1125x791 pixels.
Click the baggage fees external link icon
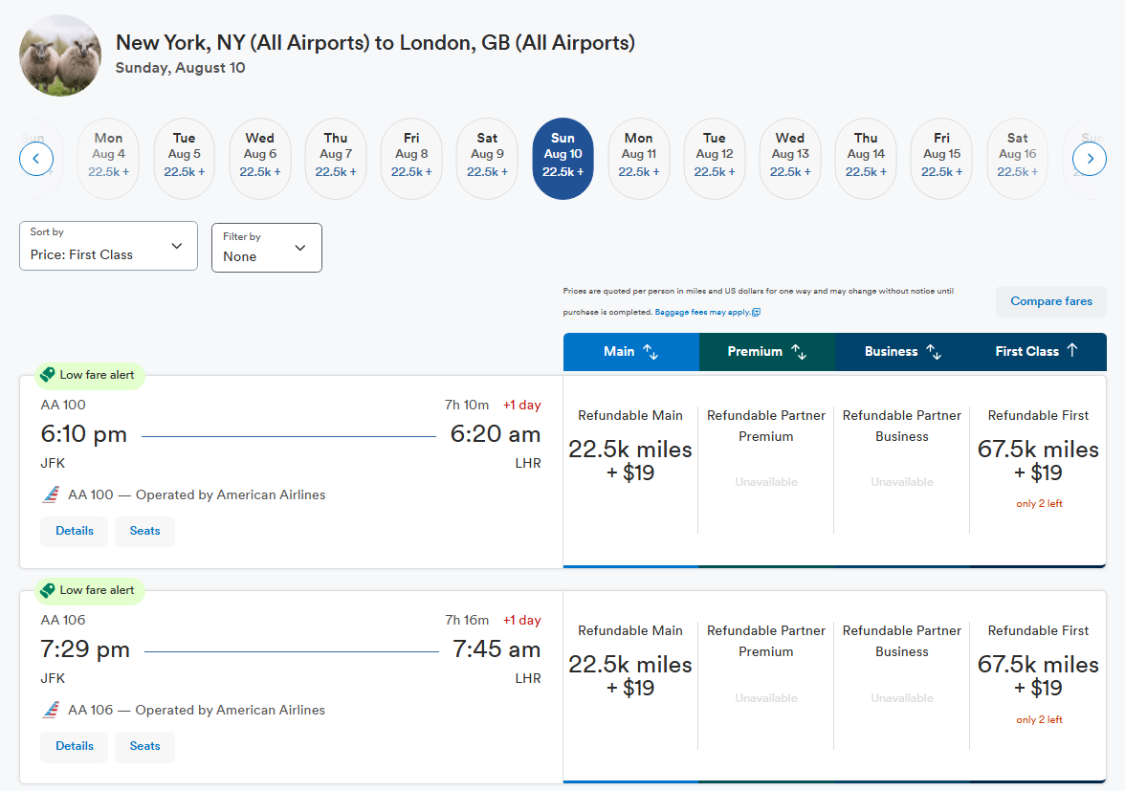click(756, 312)
